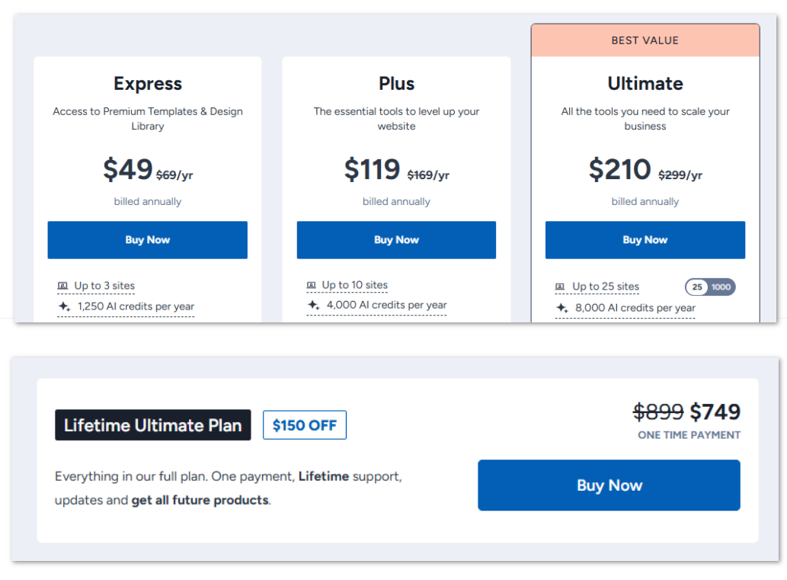
Task: Select 25 on the Ultimate sites toggle
Action: click(x=696, y=287)
